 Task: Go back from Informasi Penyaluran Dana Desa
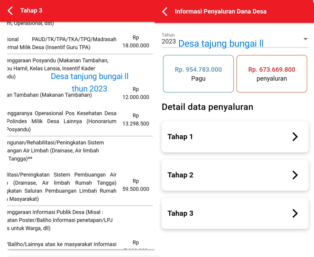[165, 12]
